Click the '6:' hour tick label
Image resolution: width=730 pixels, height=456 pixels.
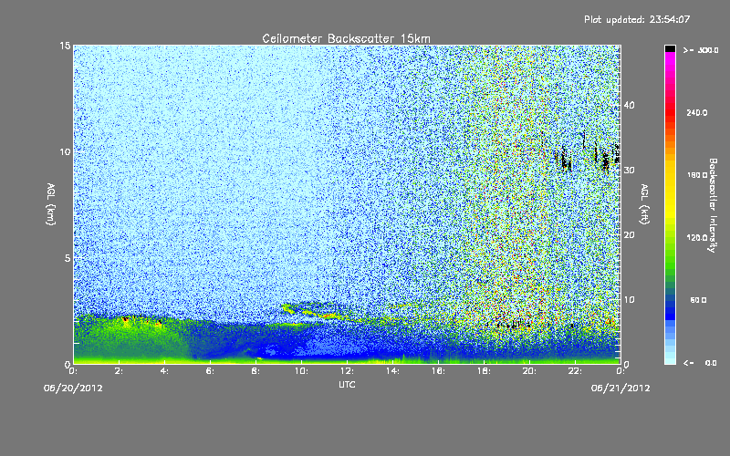click(x=210, y=371)
